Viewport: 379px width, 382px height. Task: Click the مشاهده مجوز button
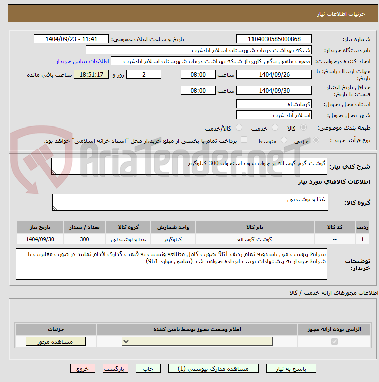(56, 341)
